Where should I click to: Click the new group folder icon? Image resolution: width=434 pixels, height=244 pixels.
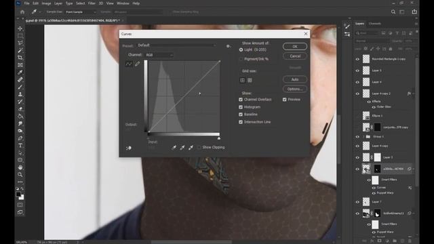pos(395,241)
